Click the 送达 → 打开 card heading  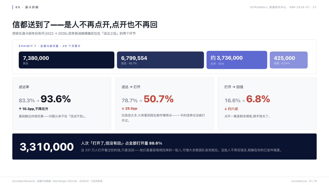click(131, 87)
